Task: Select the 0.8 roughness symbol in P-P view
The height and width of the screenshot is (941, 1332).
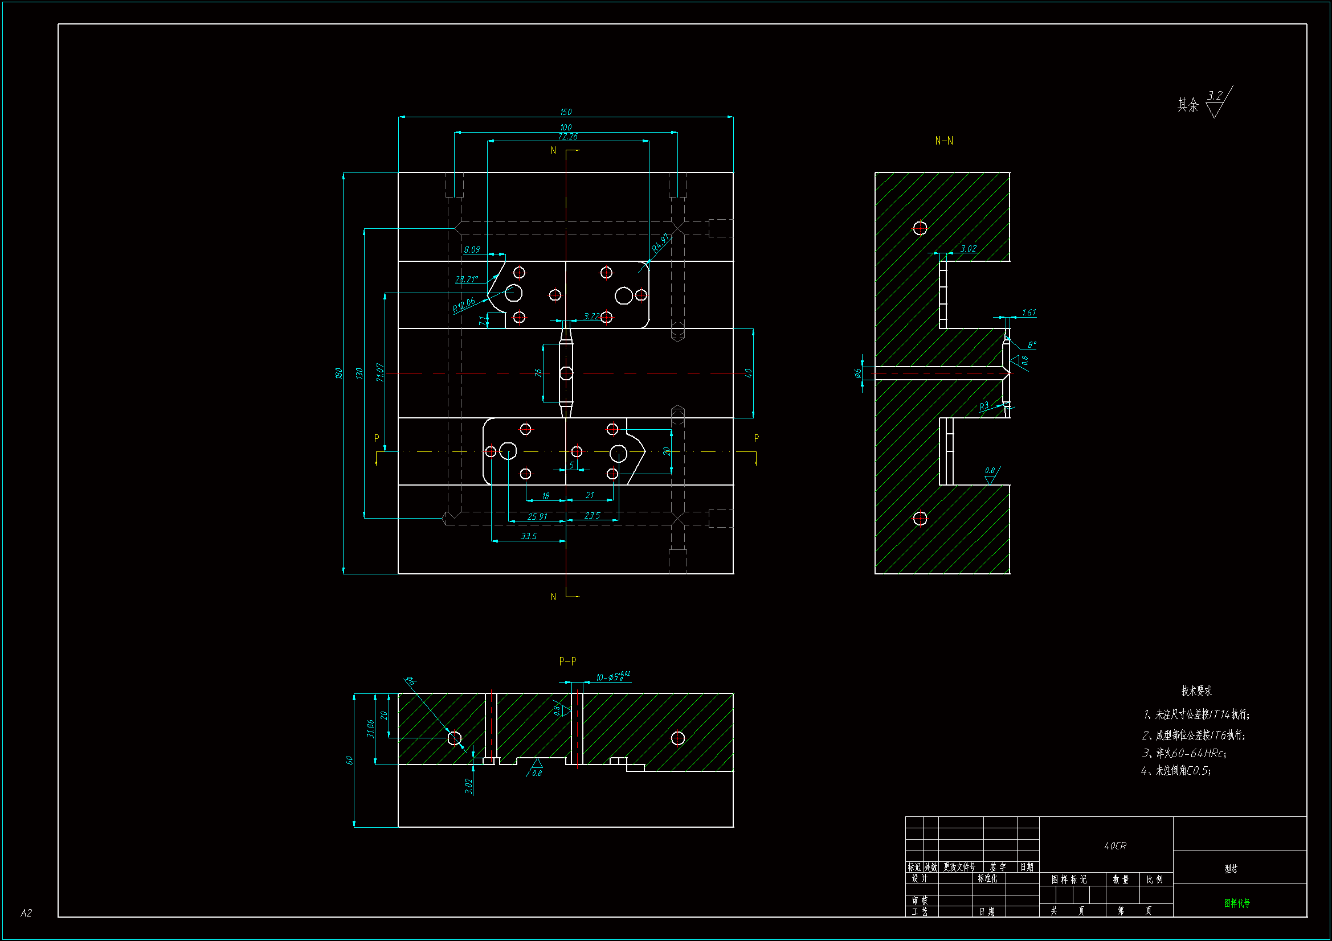Action: pyautogui.click(x=537, y=767)
